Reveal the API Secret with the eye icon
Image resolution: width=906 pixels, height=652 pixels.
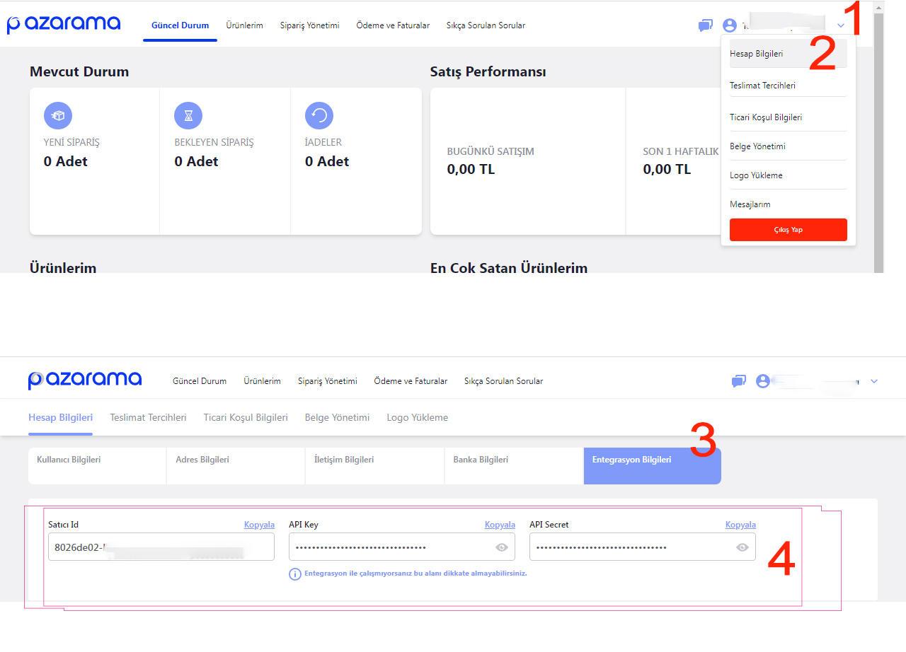742,547
